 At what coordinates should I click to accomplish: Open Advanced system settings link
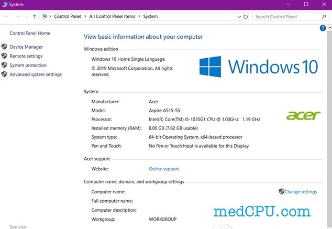coord(36,74)
